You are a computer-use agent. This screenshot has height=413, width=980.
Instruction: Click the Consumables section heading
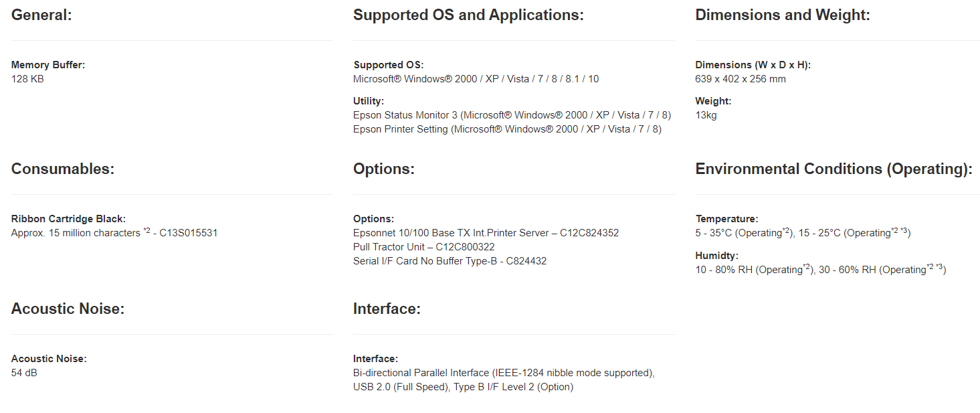click(x=63, y=169)
